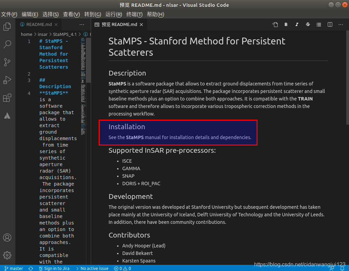The image size is (349, 271).
Task: Open the 转到(G) menu
Action: (92, 14)
